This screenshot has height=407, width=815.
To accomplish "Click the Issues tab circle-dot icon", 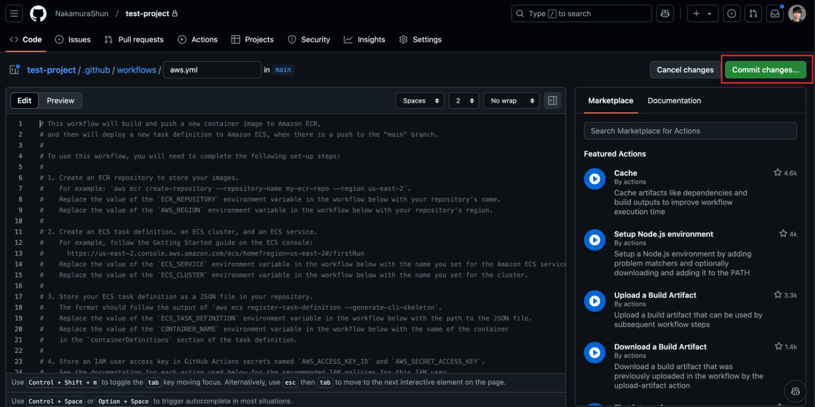I will point(59,40).
